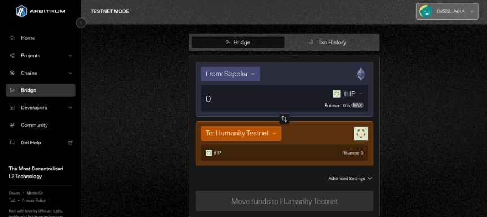Click the Ethereum logo in the From panel

coord(361,74)
